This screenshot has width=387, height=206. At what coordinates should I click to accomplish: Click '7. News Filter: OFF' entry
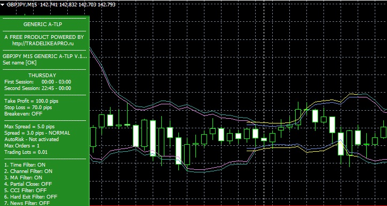click(x=27, y=203)
